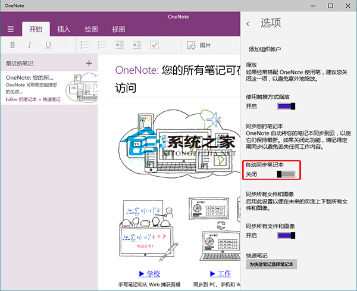This screenshot has height=291, width=357.
Task: Click 为快速笔记选择笔记本 button
Action: (x=271, y=264)
